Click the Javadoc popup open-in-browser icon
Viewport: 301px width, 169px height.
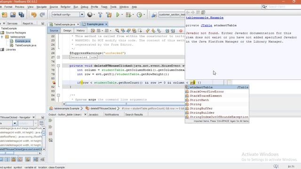pos(203,13)
